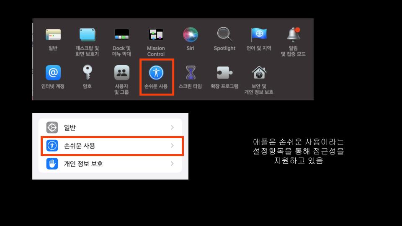Open 데스크탑 및 화면 보호기 preferences
This screenshot has width=402, height=226.
tap(87, 35)
